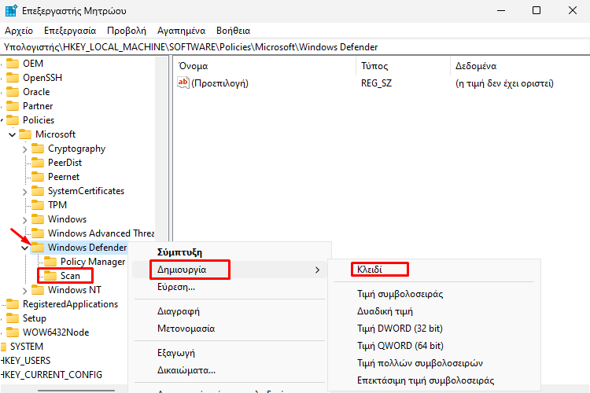Click the REG_SZ type cell
The image size is (590, 393).
(x=376, y=83)
